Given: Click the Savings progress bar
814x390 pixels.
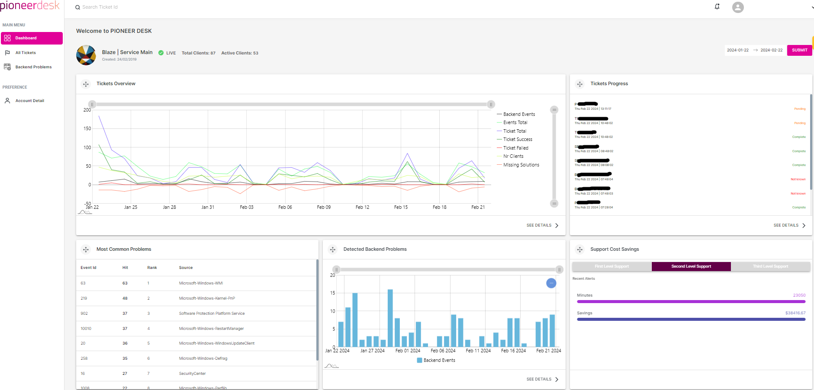Looking at the screenshot, I should [x=691, y=320].
